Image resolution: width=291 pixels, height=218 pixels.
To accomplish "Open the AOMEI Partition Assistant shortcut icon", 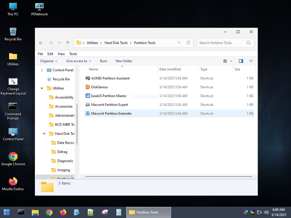I will coord(88,78).
